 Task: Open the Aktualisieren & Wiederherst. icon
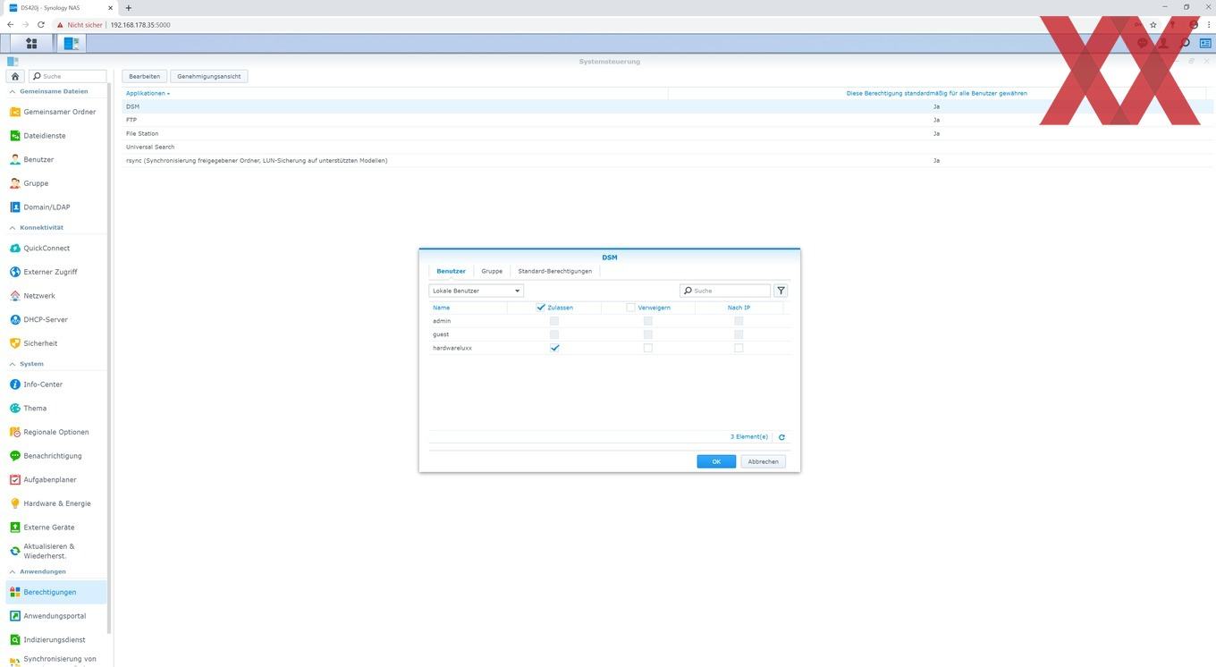pos(15,551)
